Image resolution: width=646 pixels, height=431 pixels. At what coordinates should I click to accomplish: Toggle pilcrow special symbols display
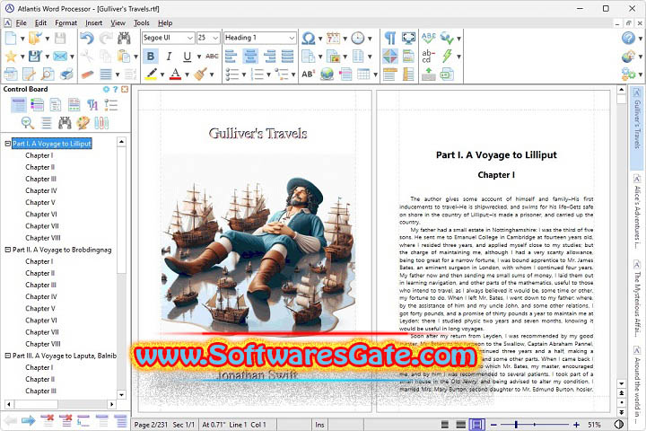tap(389, 39)
